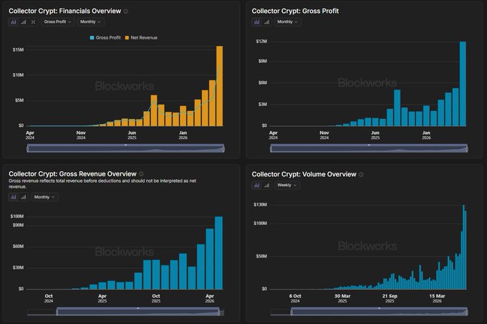Switch Gross Revenue Overview to cumulative icon
This screenshot has height=324, width=487.
(x=24, y=197)
